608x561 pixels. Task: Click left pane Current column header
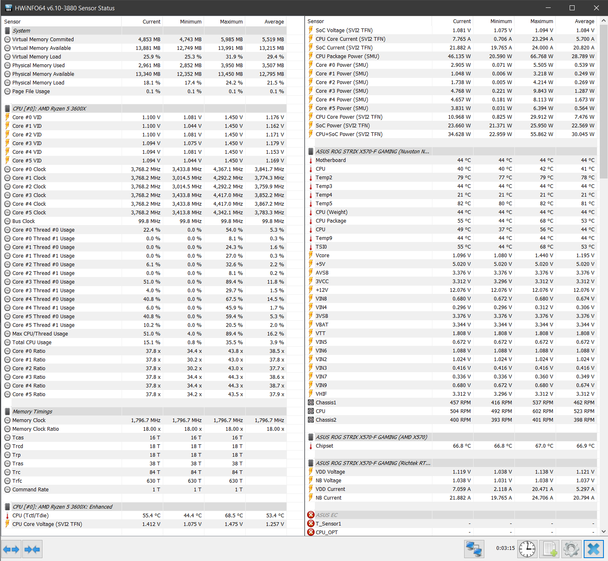tap(142, 21)
